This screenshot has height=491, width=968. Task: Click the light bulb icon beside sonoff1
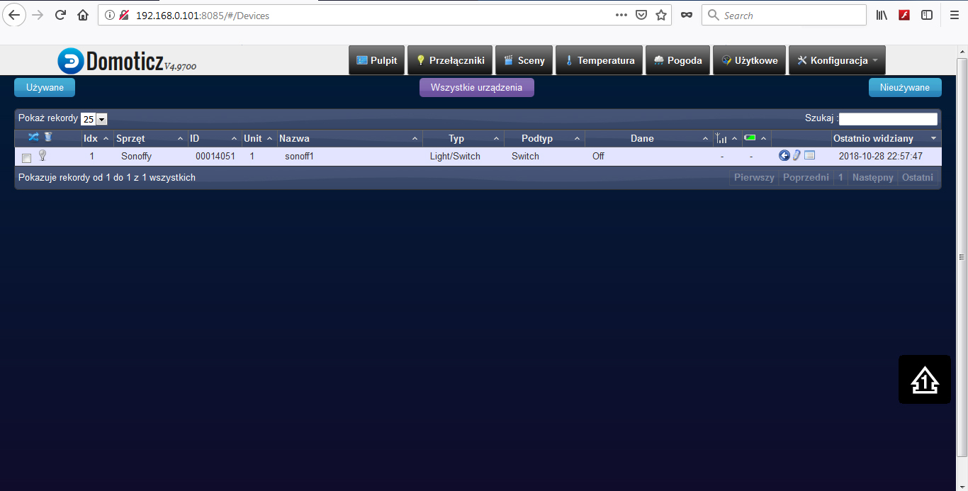[43, 155]
